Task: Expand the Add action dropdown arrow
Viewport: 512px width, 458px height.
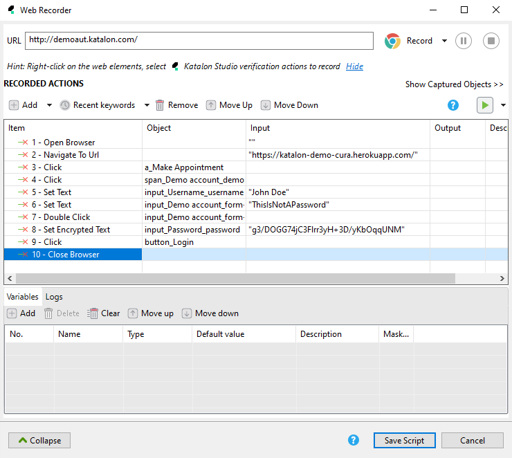Action: tap(49, 105)
